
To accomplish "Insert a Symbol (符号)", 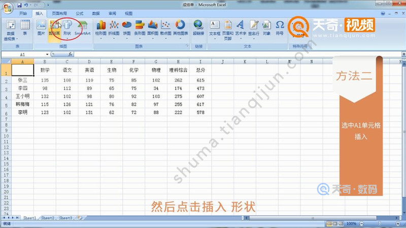I will [x=280, y=28].
